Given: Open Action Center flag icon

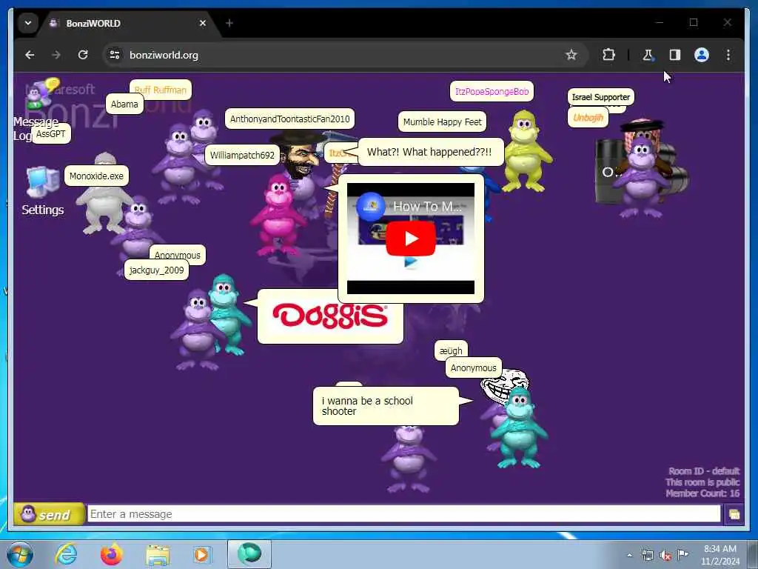Looking at the screenshot, I should pyautogui.click(x=682, y=555).
